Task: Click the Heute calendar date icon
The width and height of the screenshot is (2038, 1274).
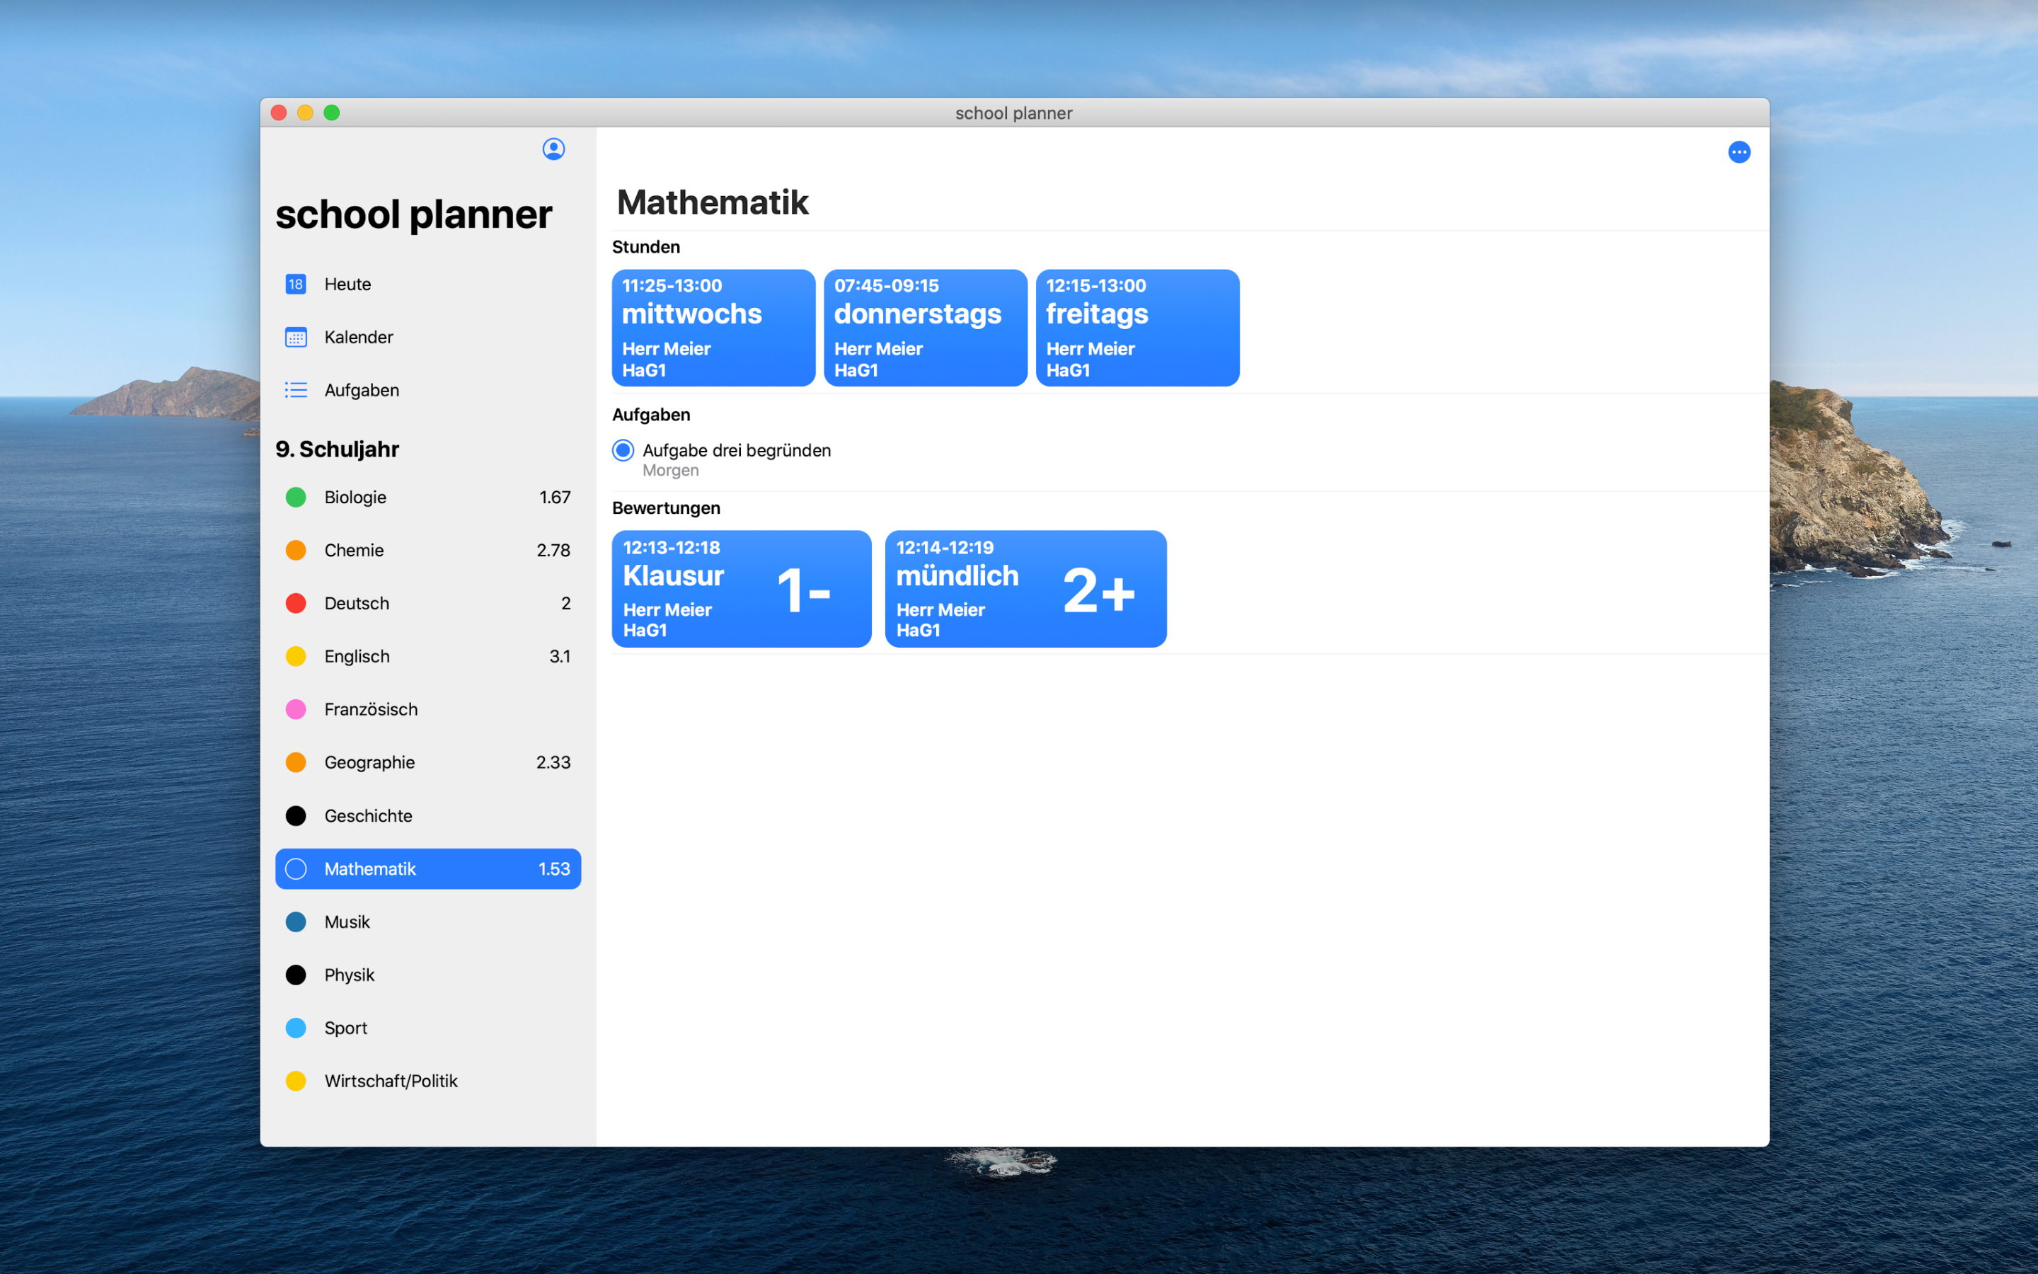Action: click(296, 284)
